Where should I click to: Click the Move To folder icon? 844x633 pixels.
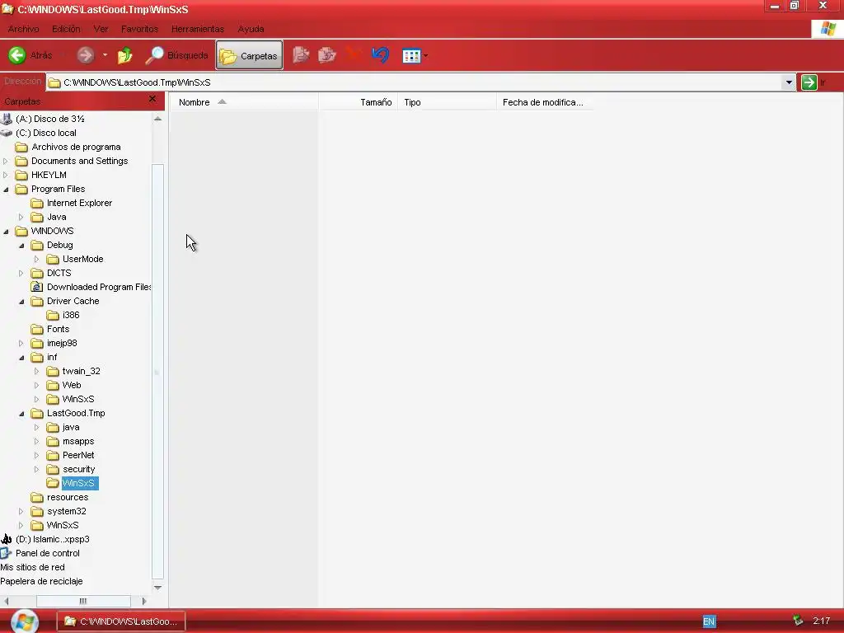tap(301, 55)
